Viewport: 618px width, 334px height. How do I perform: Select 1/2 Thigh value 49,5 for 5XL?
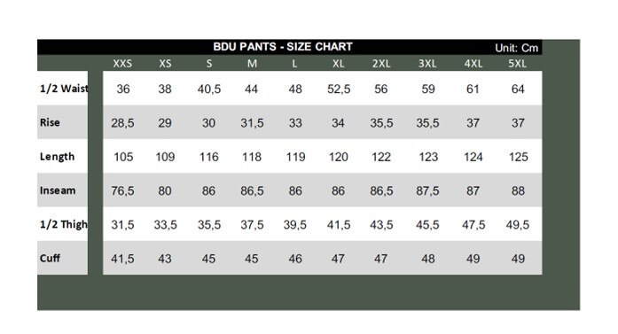(x=518, y=225)
